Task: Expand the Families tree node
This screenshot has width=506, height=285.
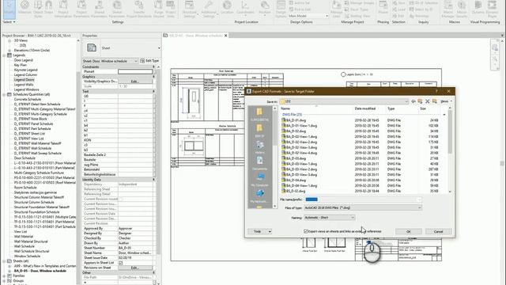Action: tap(4, 276)
